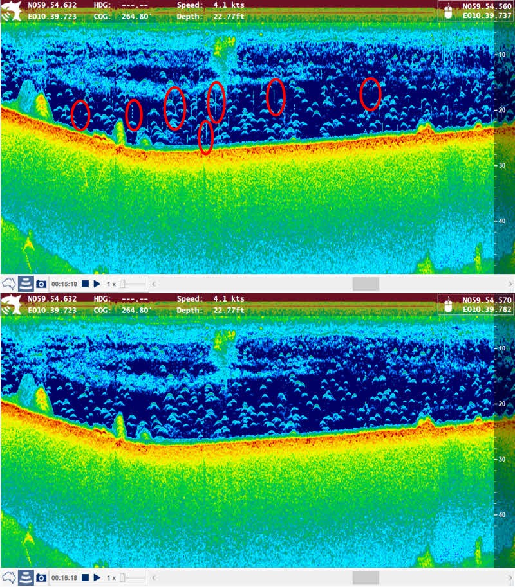Click the map view icon in upper toolbar
This screenshot has width=515, height=587.
[x=8, y=284]
